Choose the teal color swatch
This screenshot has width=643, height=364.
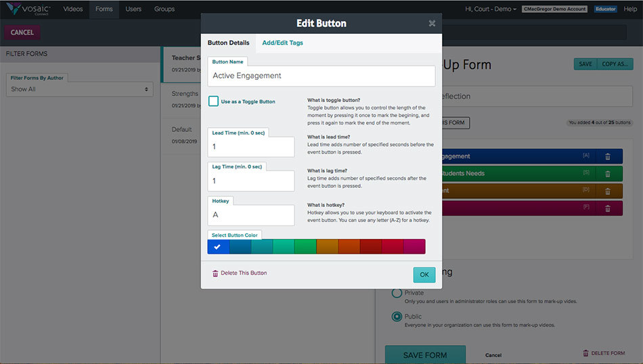[262, 247]
